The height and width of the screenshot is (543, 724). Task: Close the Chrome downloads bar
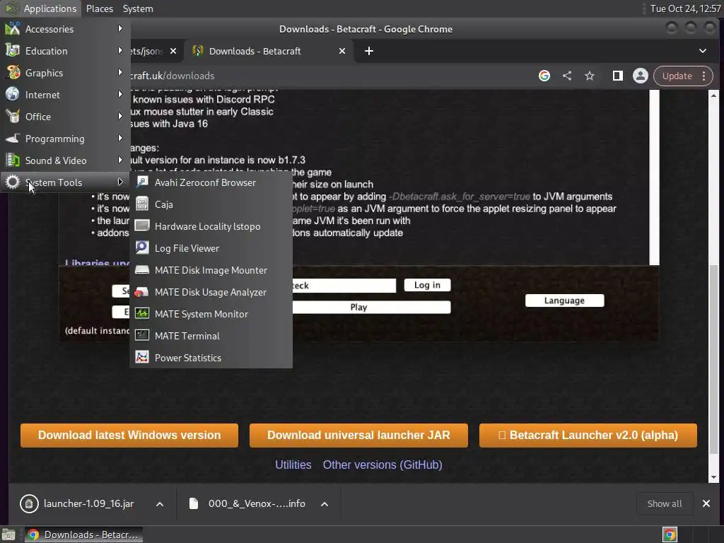tap(706, 503)
